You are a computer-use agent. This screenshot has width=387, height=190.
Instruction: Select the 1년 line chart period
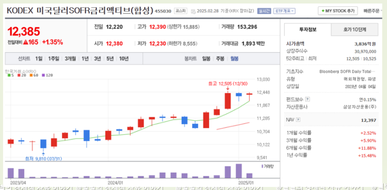(x=85, y=58)
